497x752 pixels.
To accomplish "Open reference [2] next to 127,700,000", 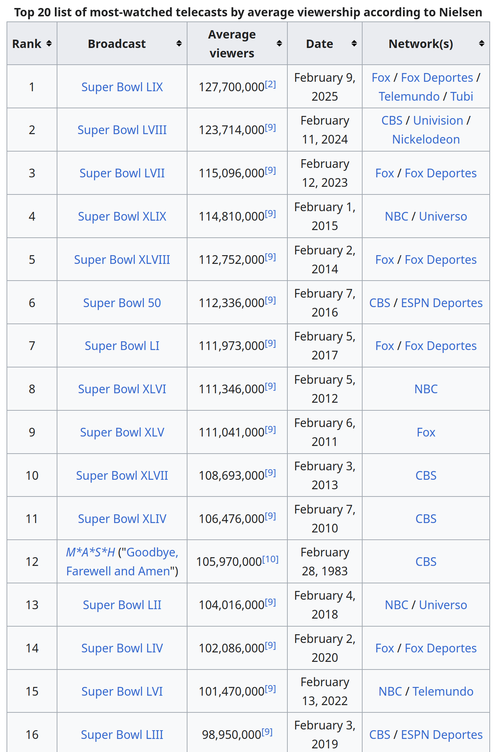I will click(270, 85).
